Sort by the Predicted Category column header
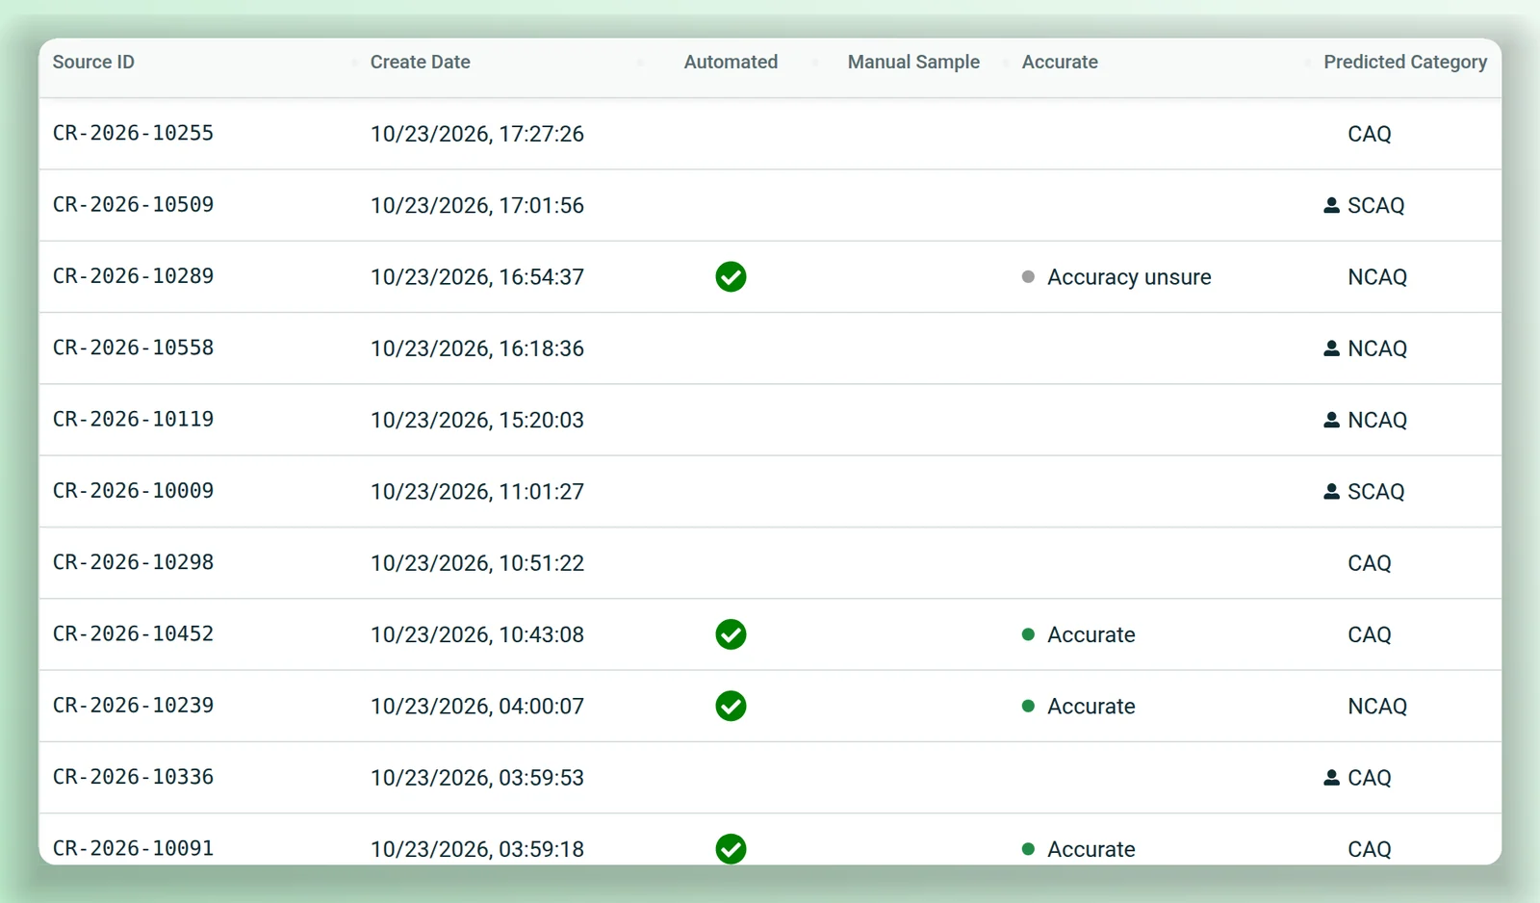This screenshot has width=1540, height=903. coord(1405,62)
